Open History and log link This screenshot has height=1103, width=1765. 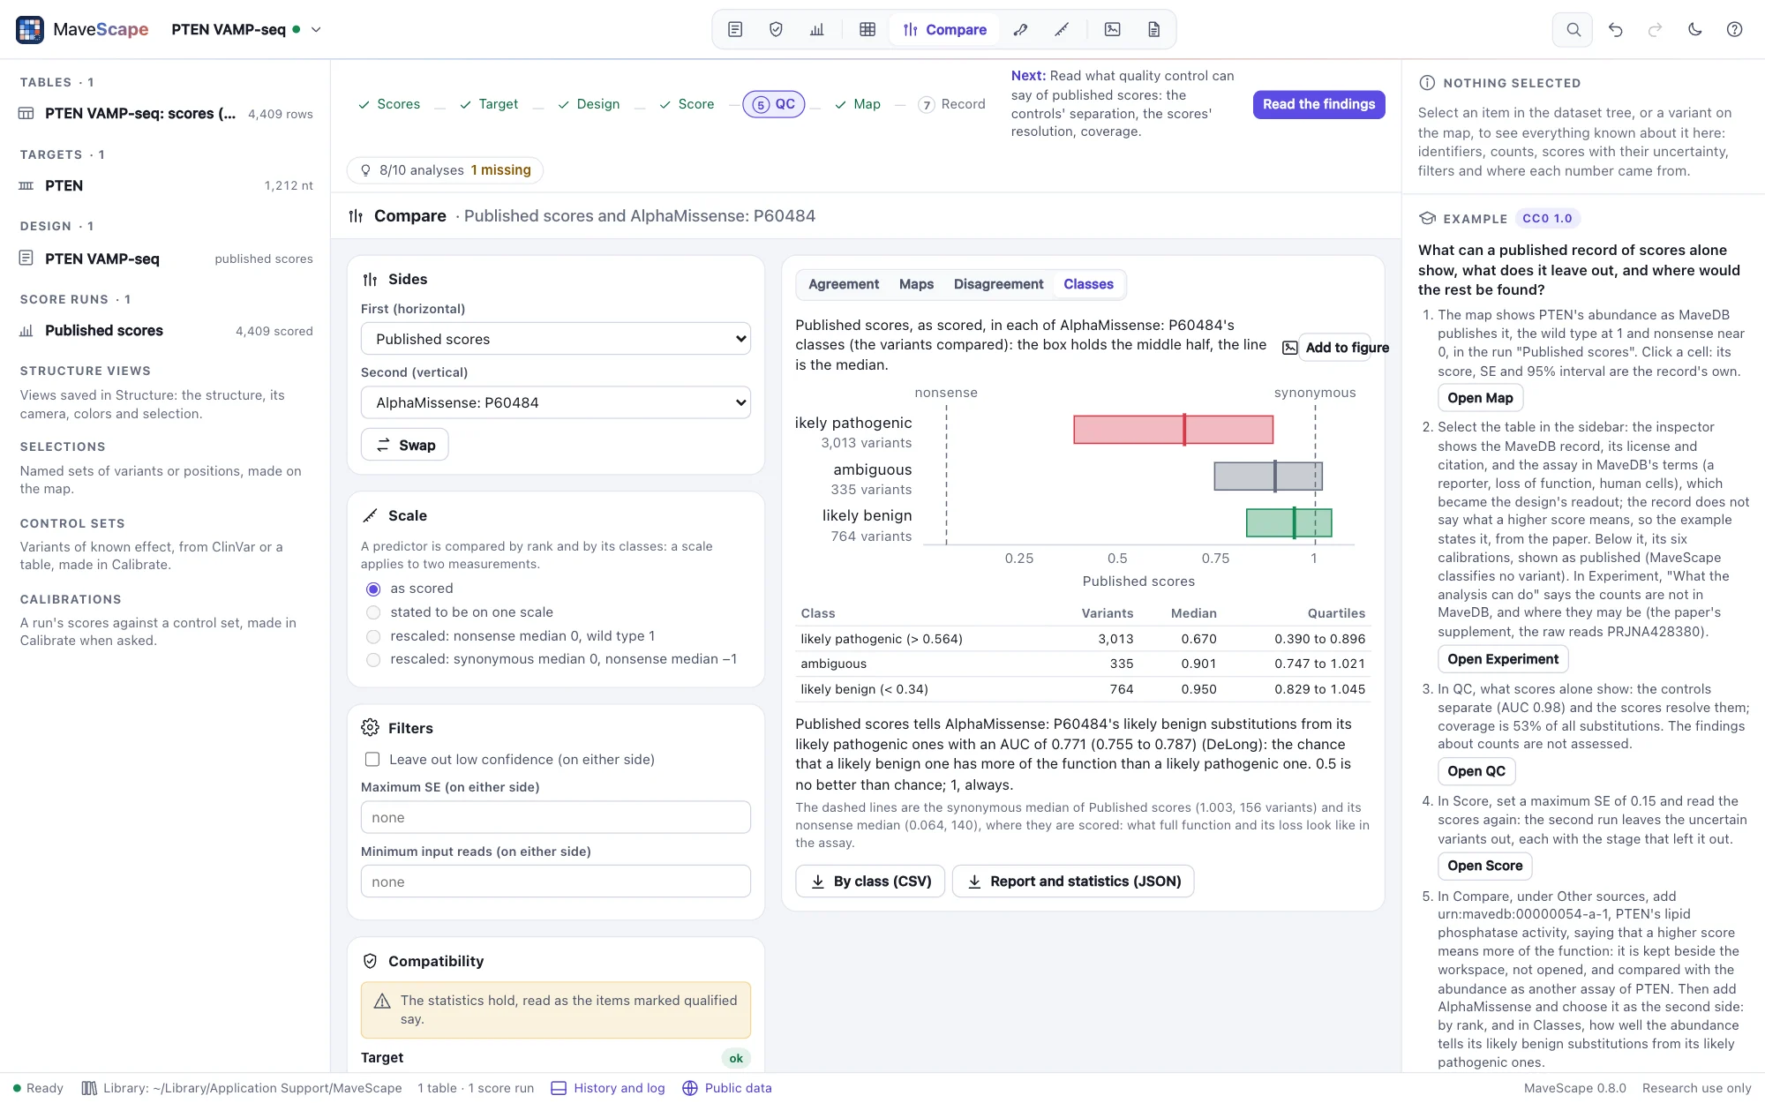(608, 1088)
